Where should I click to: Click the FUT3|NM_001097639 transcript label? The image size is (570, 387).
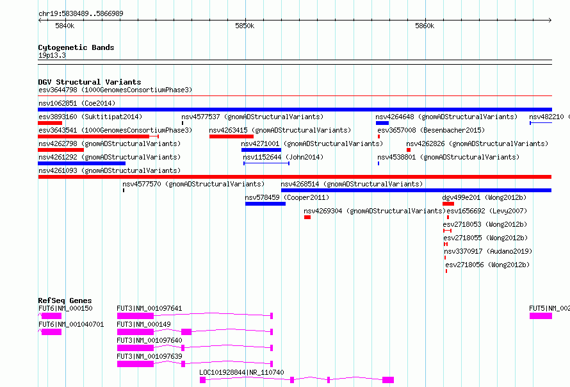coord(149,356)
